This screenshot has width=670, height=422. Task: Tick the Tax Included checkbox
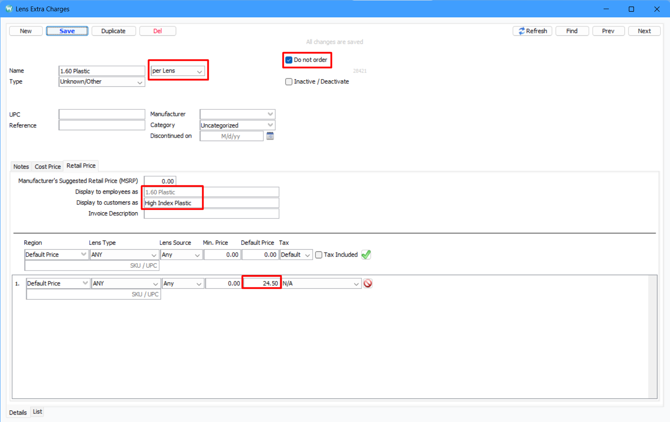click(319, 255)
